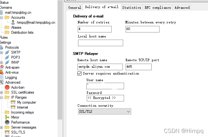Click the Encrypted Password field
208x137 pixels.
[105, 98]
